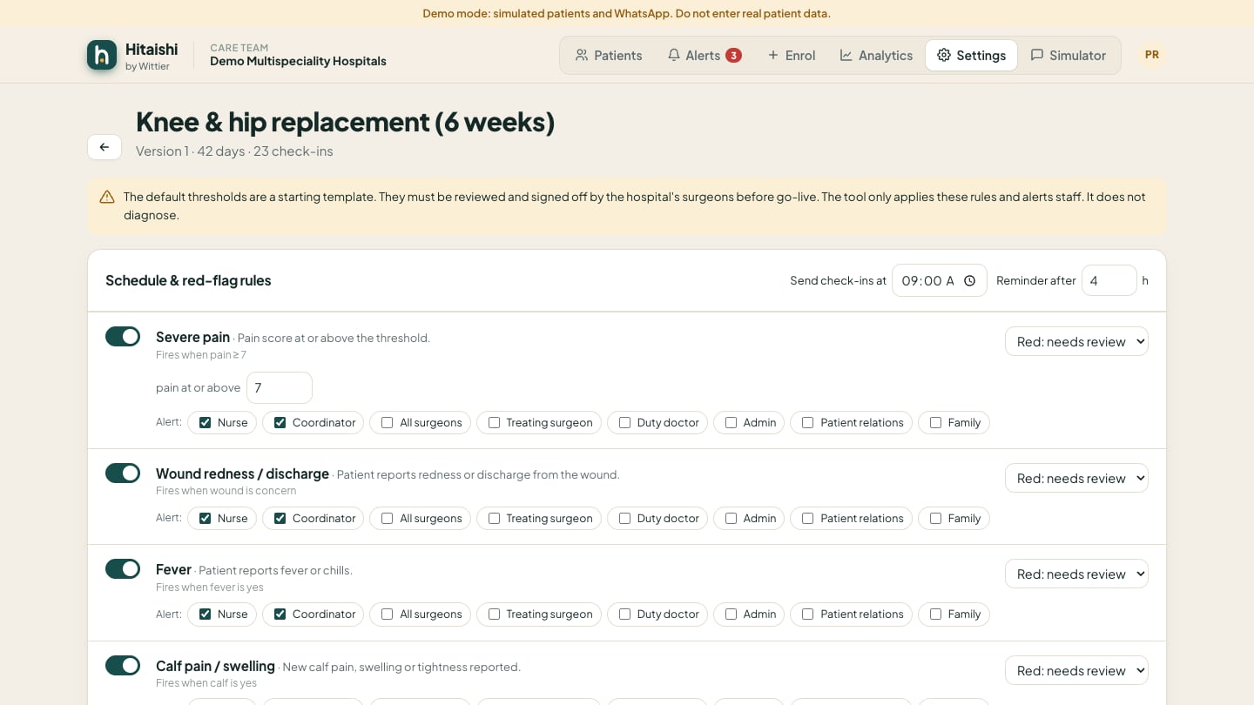Screen dimensions: 1254x705
Task: Open Severe pain severity dropdown
Action: [x=1076, y=341]
